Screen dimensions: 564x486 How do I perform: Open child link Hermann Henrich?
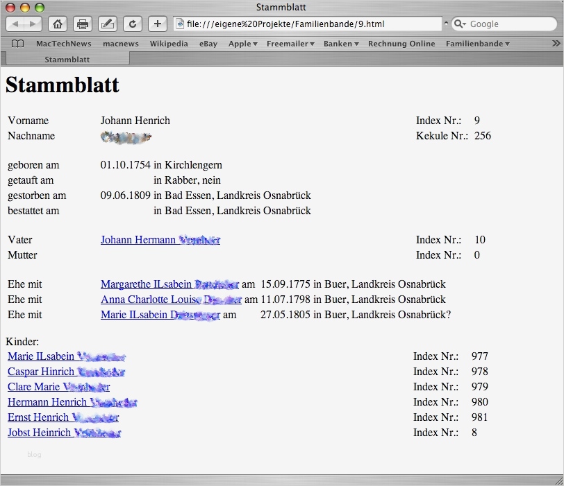72,402
